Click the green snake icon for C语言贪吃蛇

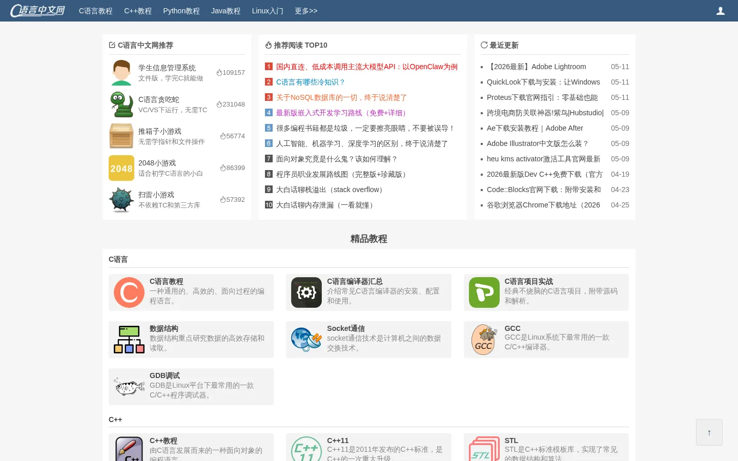click(121, 104)
